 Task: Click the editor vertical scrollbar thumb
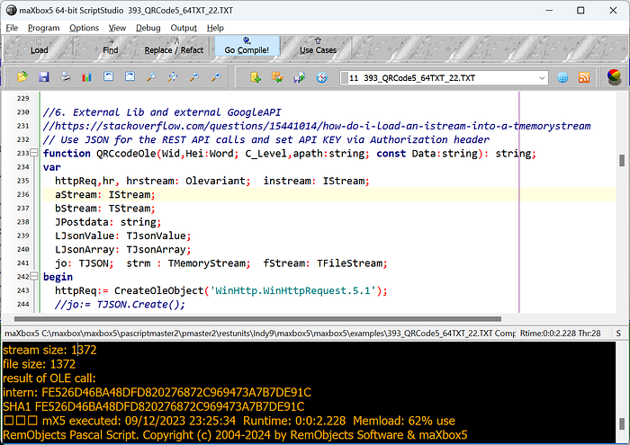(x=622, y=161)
